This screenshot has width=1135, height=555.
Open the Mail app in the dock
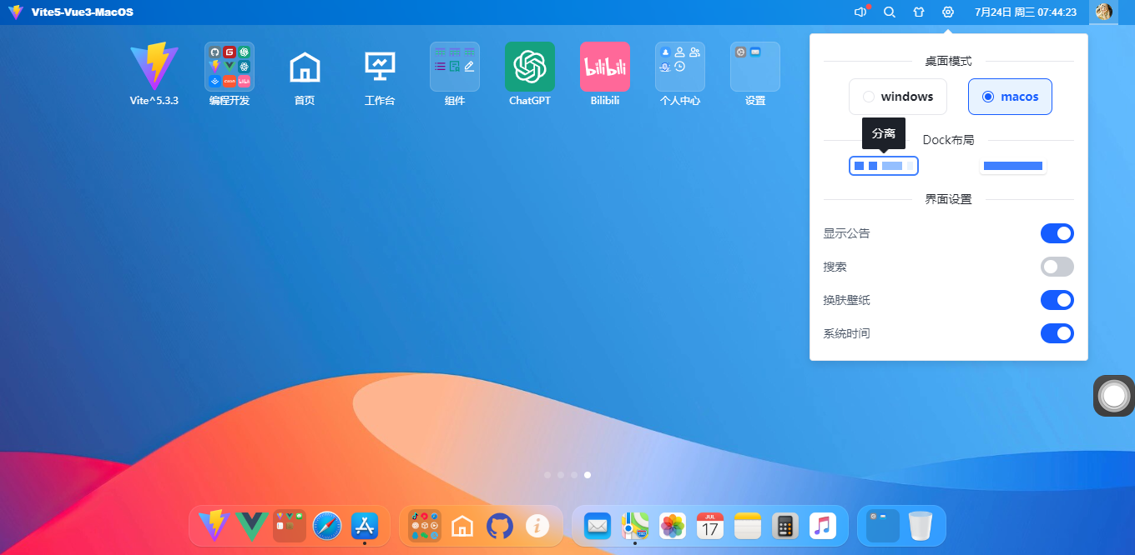pyautogui.click(x=597, y=526)
